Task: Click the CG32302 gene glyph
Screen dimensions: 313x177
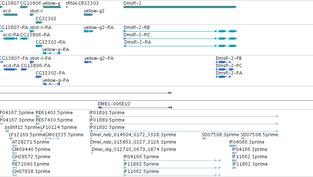Action: click(x=39, y=22)
